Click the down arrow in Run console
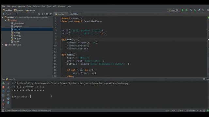The width and height of the screenshot is (209, 117). click(x=8, y=87)
